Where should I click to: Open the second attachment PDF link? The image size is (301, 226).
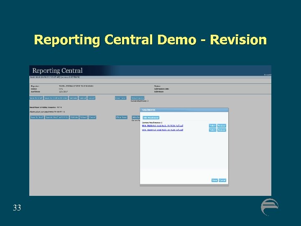pyautogui.click(x=162, y=130)
